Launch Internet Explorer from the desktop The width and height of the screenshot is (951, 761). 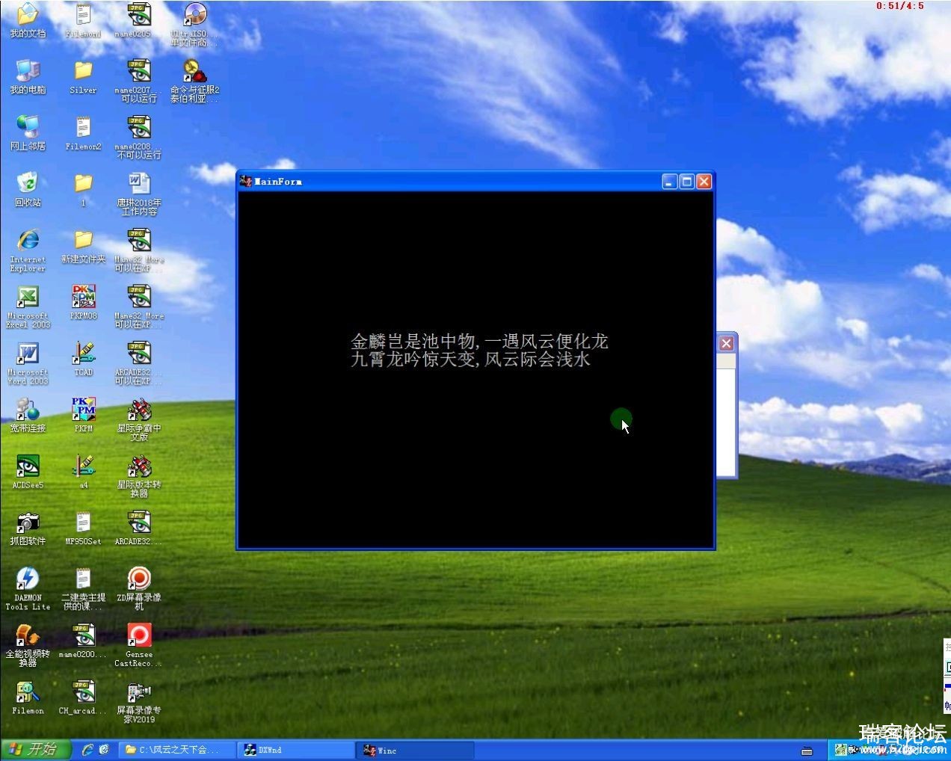[x=28, y=250]
